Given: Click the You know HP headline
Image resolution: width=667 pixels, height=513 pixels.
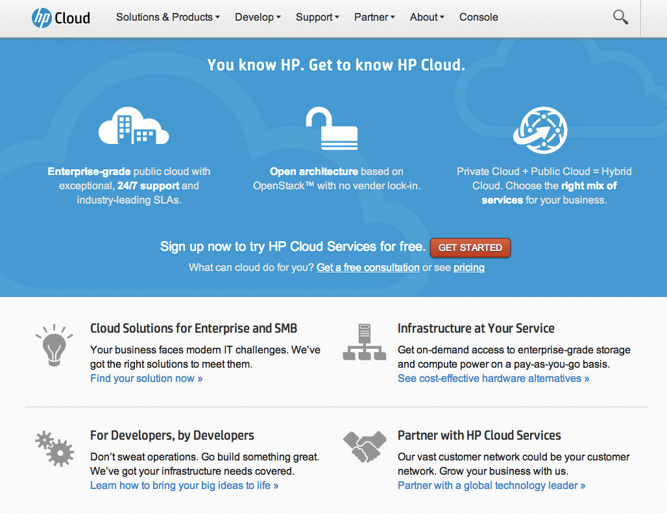Looking at the screenshot, I should pyautogui.click(x=336, y=65).
